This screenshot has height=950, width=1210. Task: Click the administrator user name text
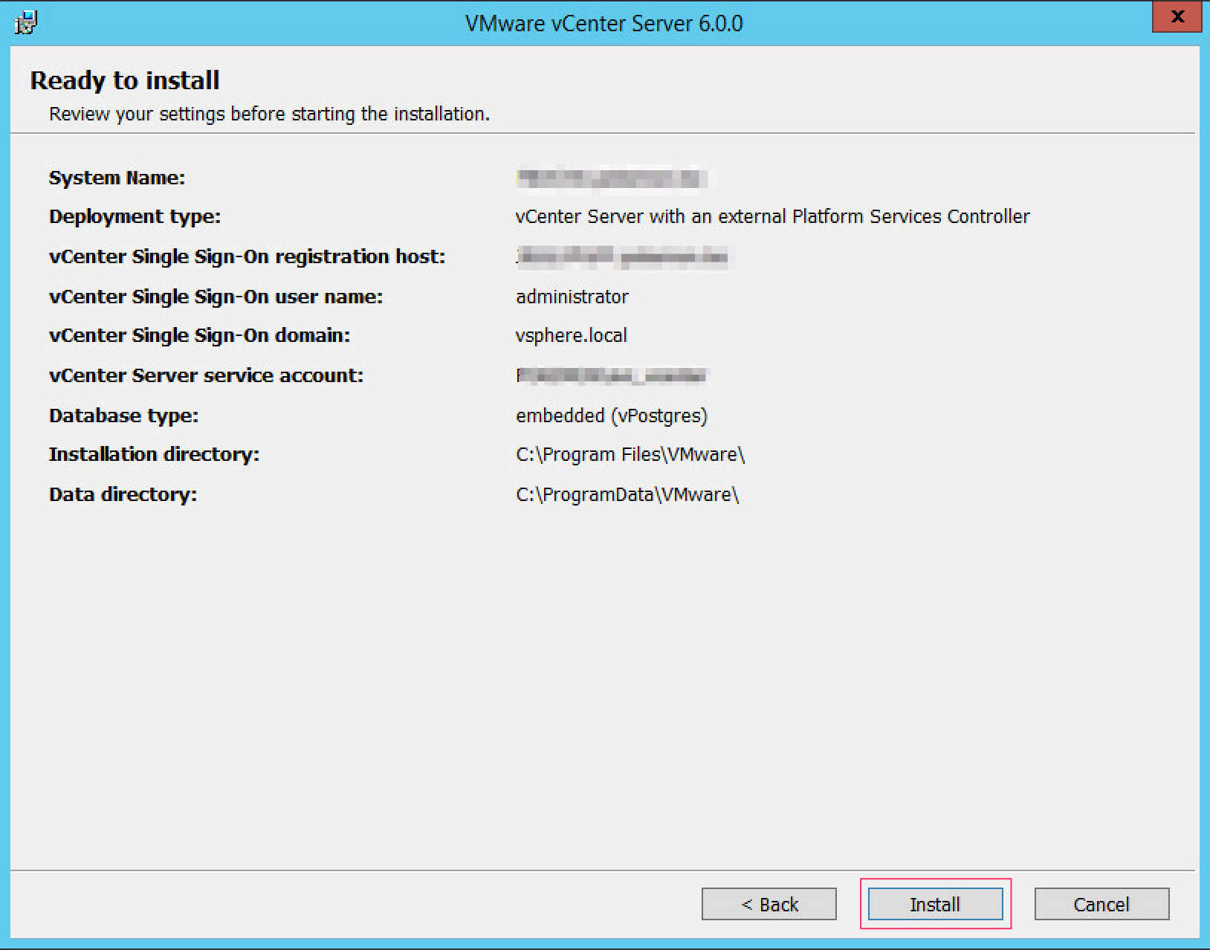572,297
